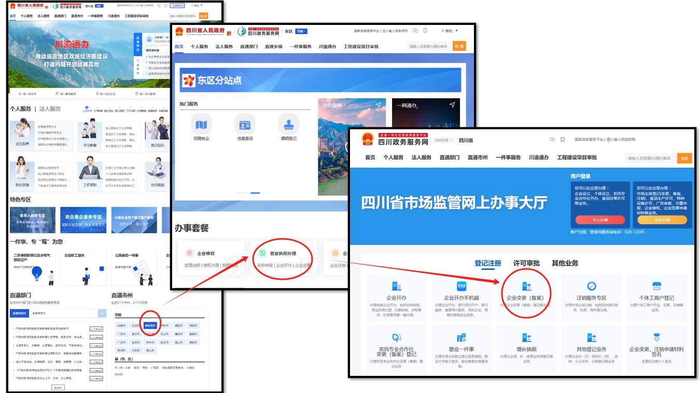Click the arrow icon on 一网通办 card
700x393 pixels.
pyautogui.click(x=452, y=105)
